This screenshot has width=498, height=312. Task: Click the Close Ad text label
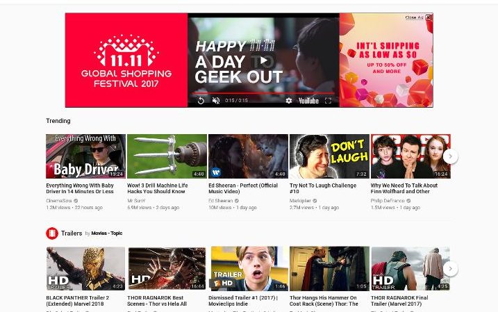point(414,17)
